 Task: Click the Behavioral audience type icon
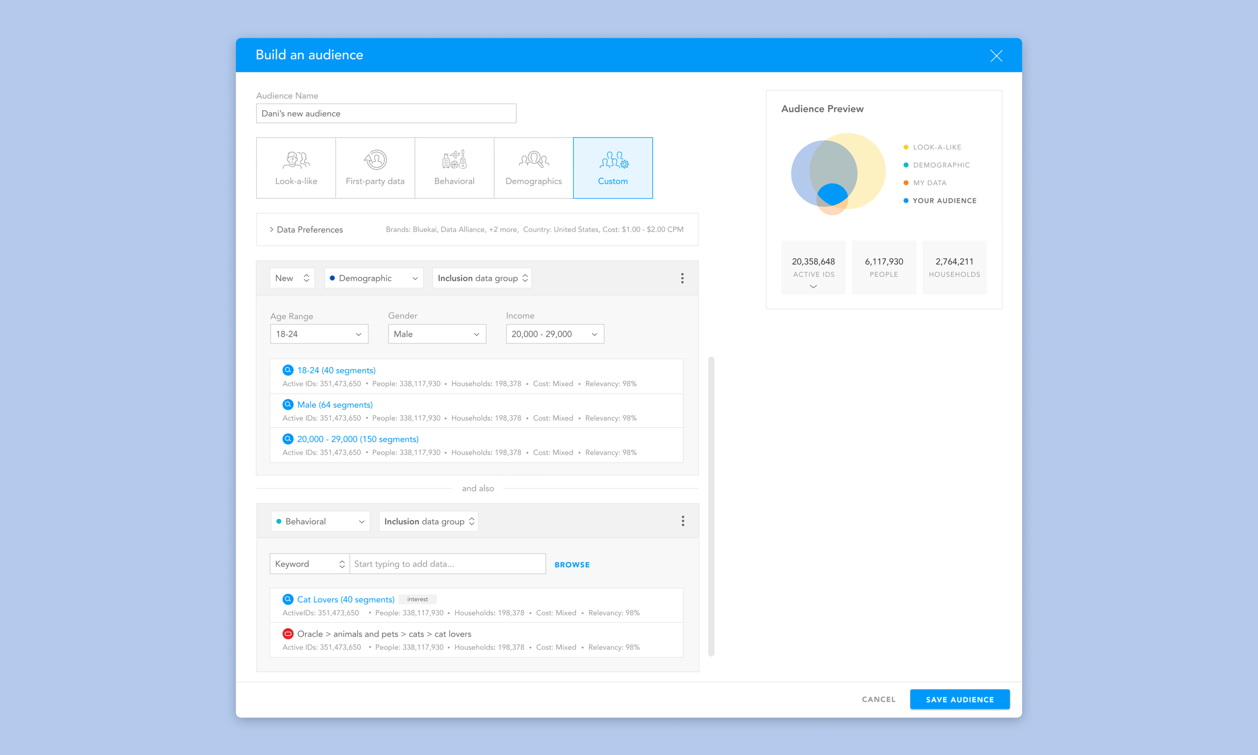(x=454, y=160)
